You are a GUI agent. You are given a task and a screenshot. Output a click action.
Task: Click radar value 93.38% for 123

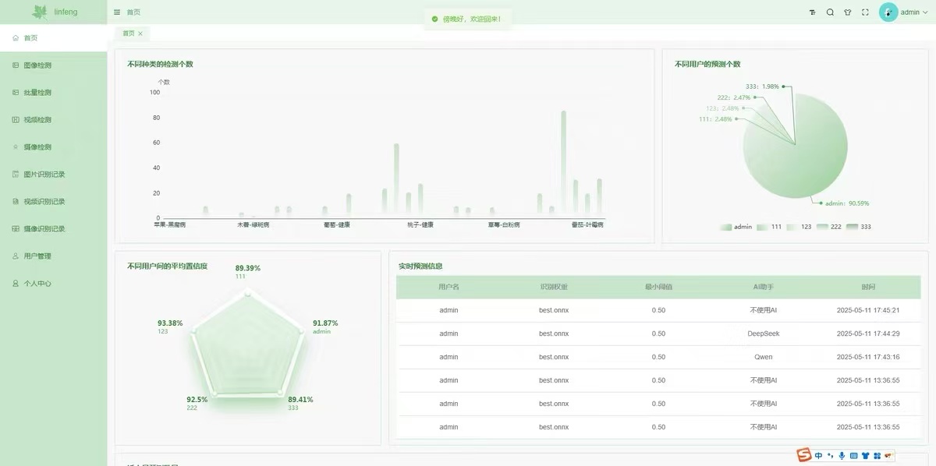(170, 323)
